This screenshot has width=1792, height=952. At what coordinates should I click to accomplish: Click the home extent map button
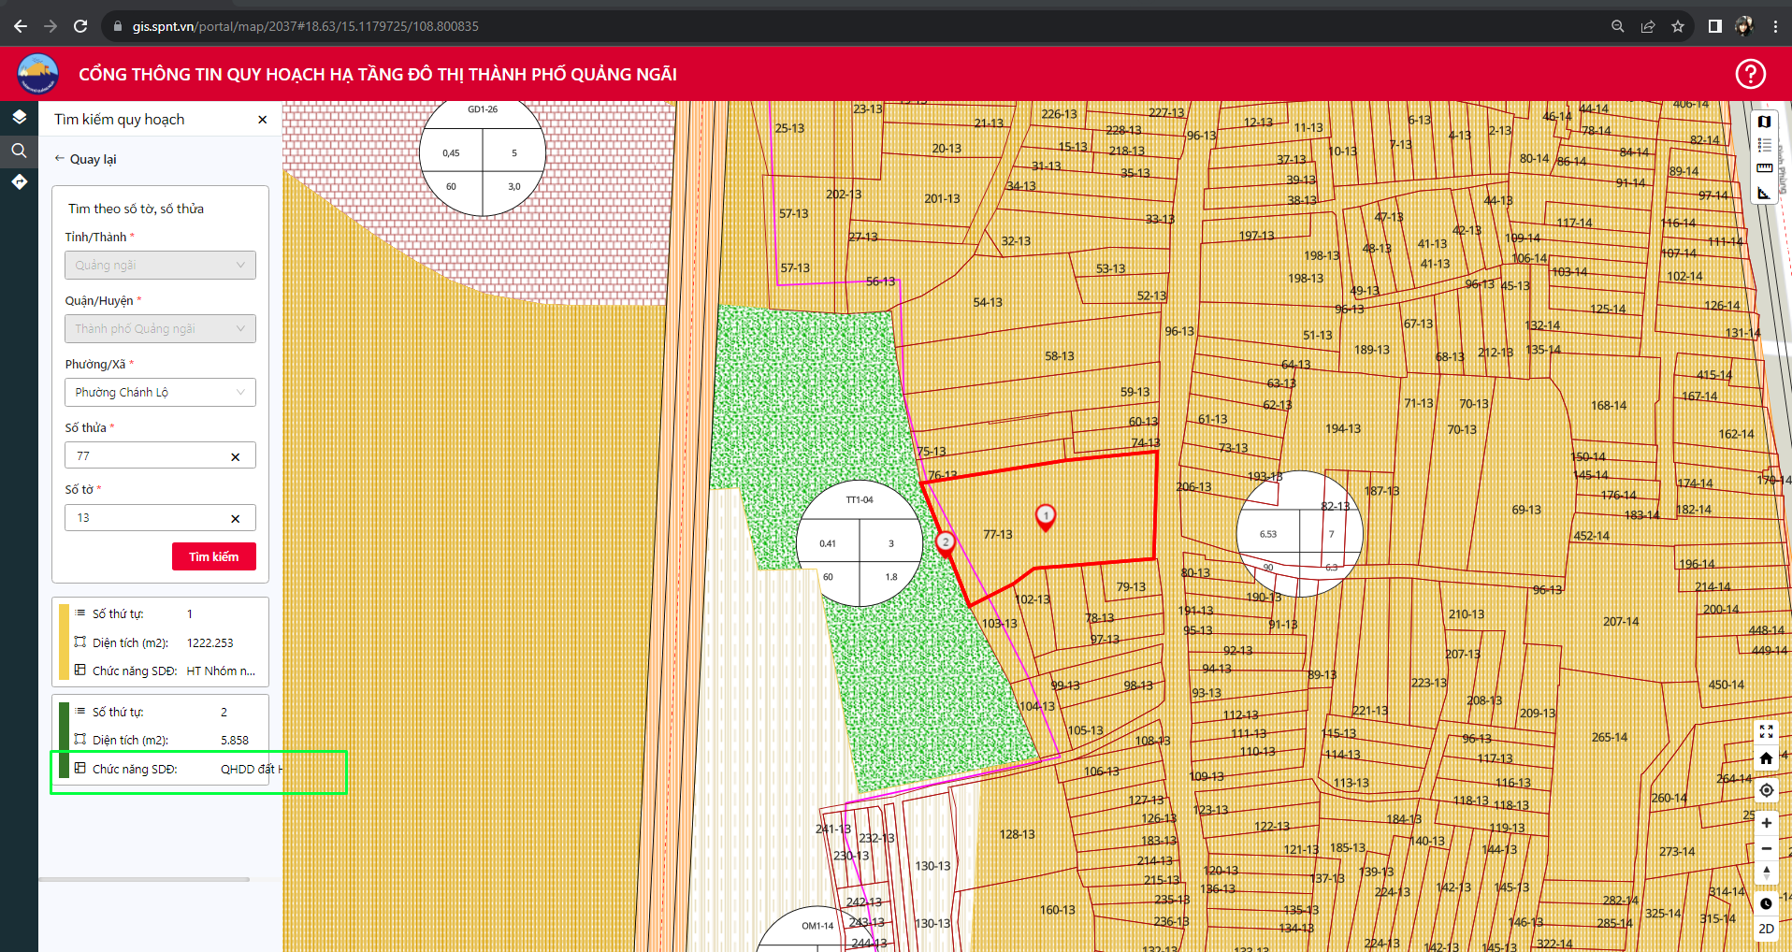1766,758
